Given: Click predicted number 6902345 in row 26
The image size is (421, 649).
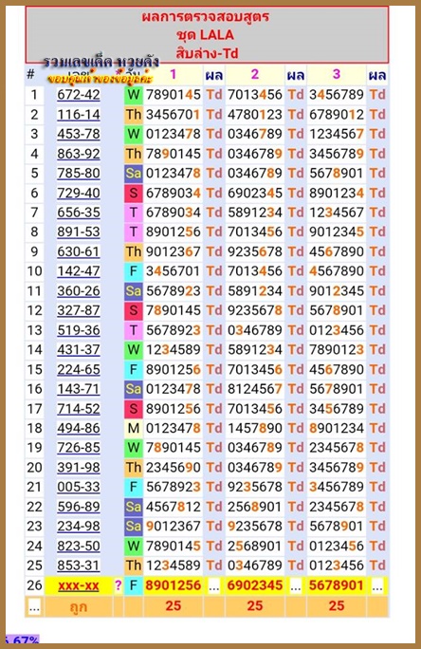Looking at the screenshot, I should click(x=255, y=585).
